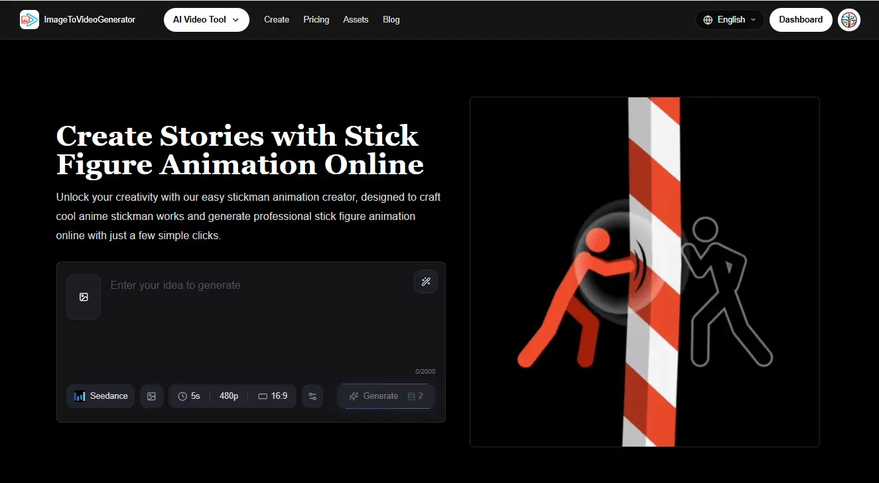Click the clock duration icon
Image resolution: width=879 pixels, height=483 pixels.
182,396
